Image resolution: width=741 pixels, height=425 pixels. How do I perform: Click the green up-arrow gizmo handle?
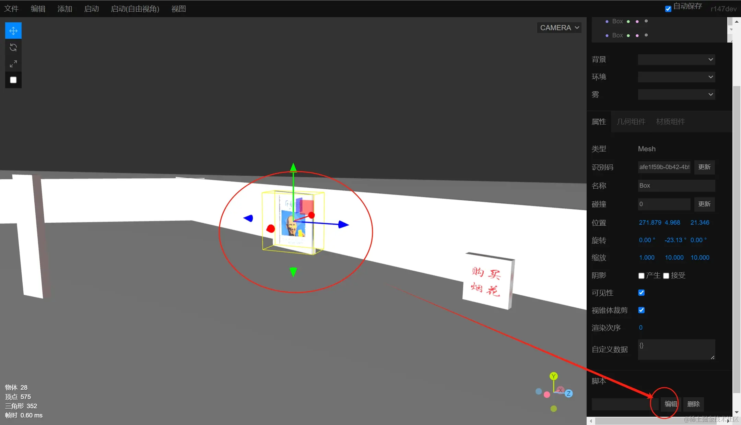[293, 167]
